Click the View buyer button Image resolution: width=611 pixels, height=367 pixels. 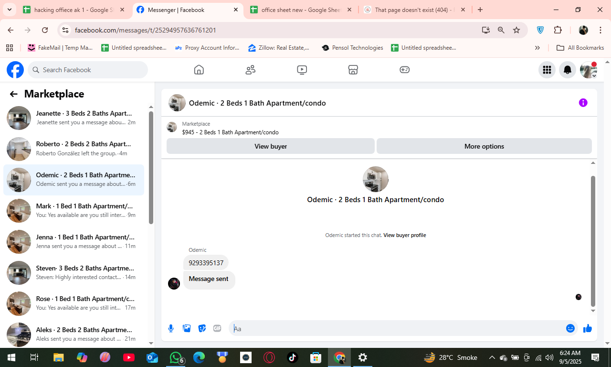[x=271, y=146]
